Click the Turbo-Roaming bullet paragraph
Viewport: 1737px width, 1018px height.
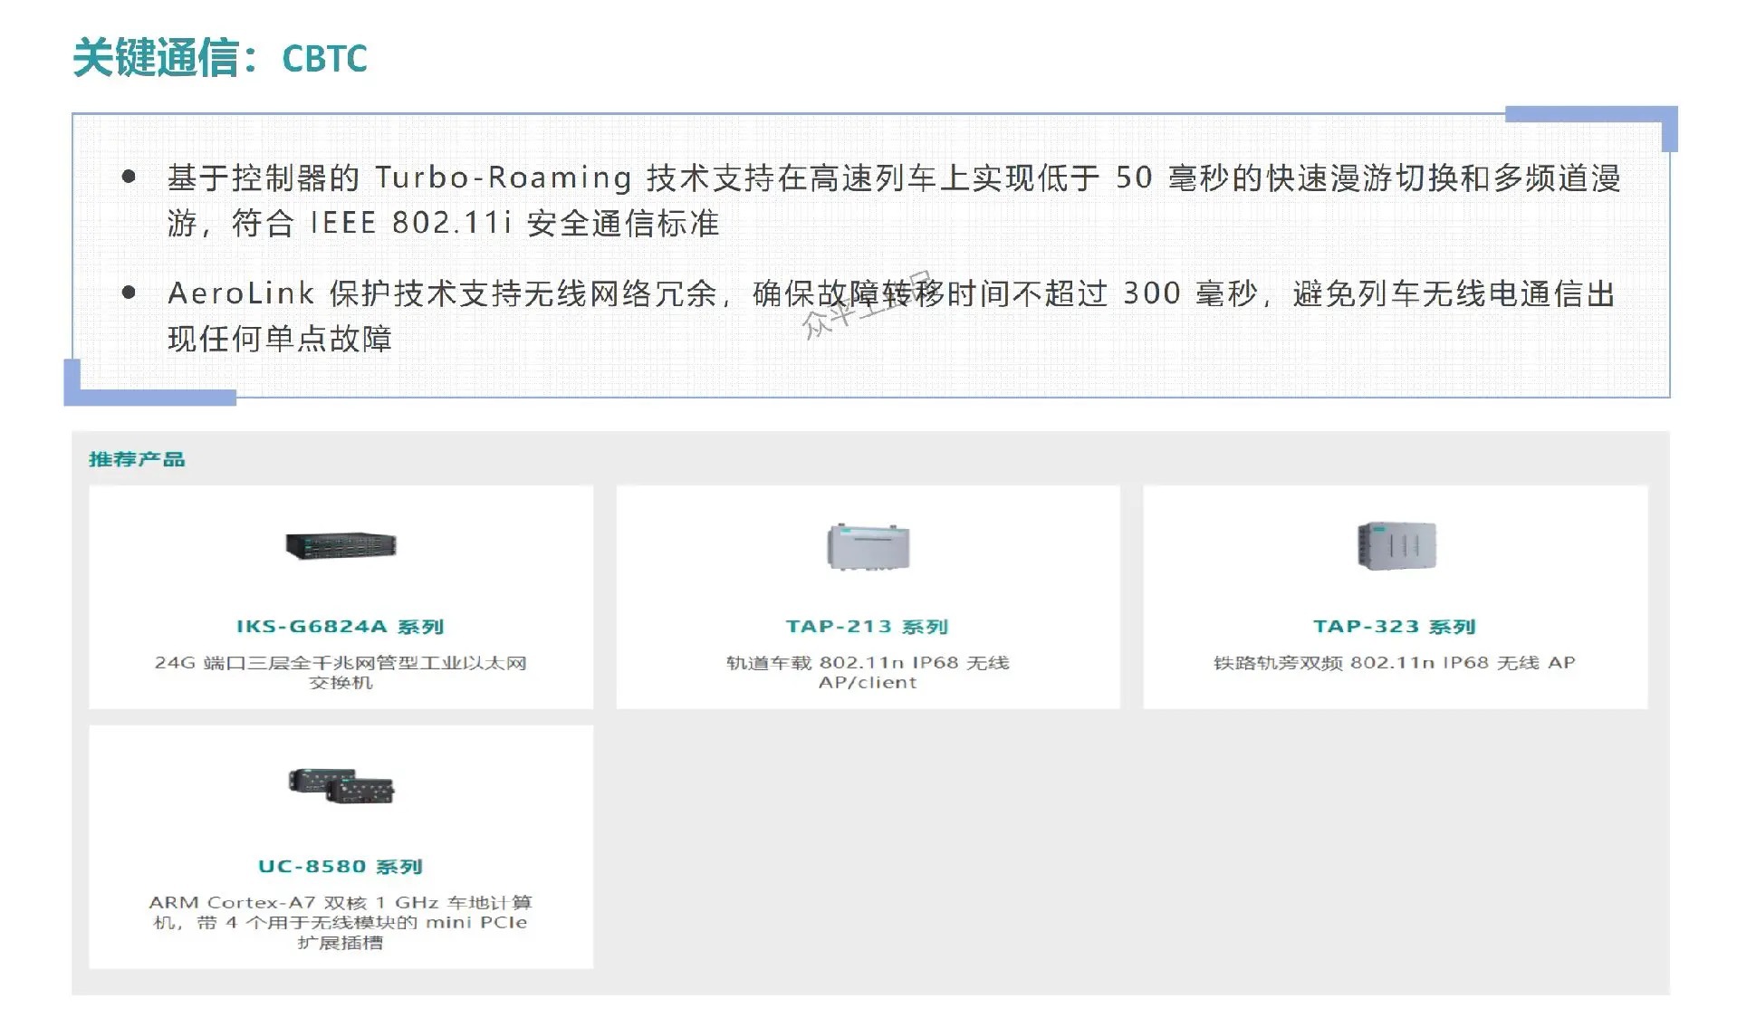pyautogui.click(x=893, y=200)
